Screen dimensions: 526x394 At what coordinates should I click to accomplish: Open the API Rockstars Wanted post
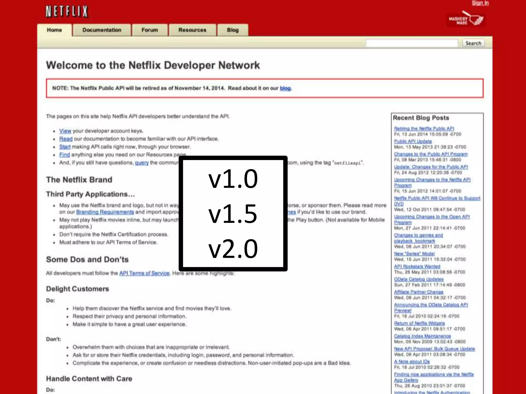(417, 267)
